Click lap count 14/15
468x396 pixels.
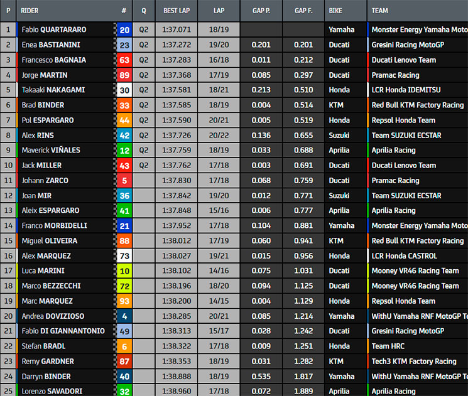(x=219, y=301)
